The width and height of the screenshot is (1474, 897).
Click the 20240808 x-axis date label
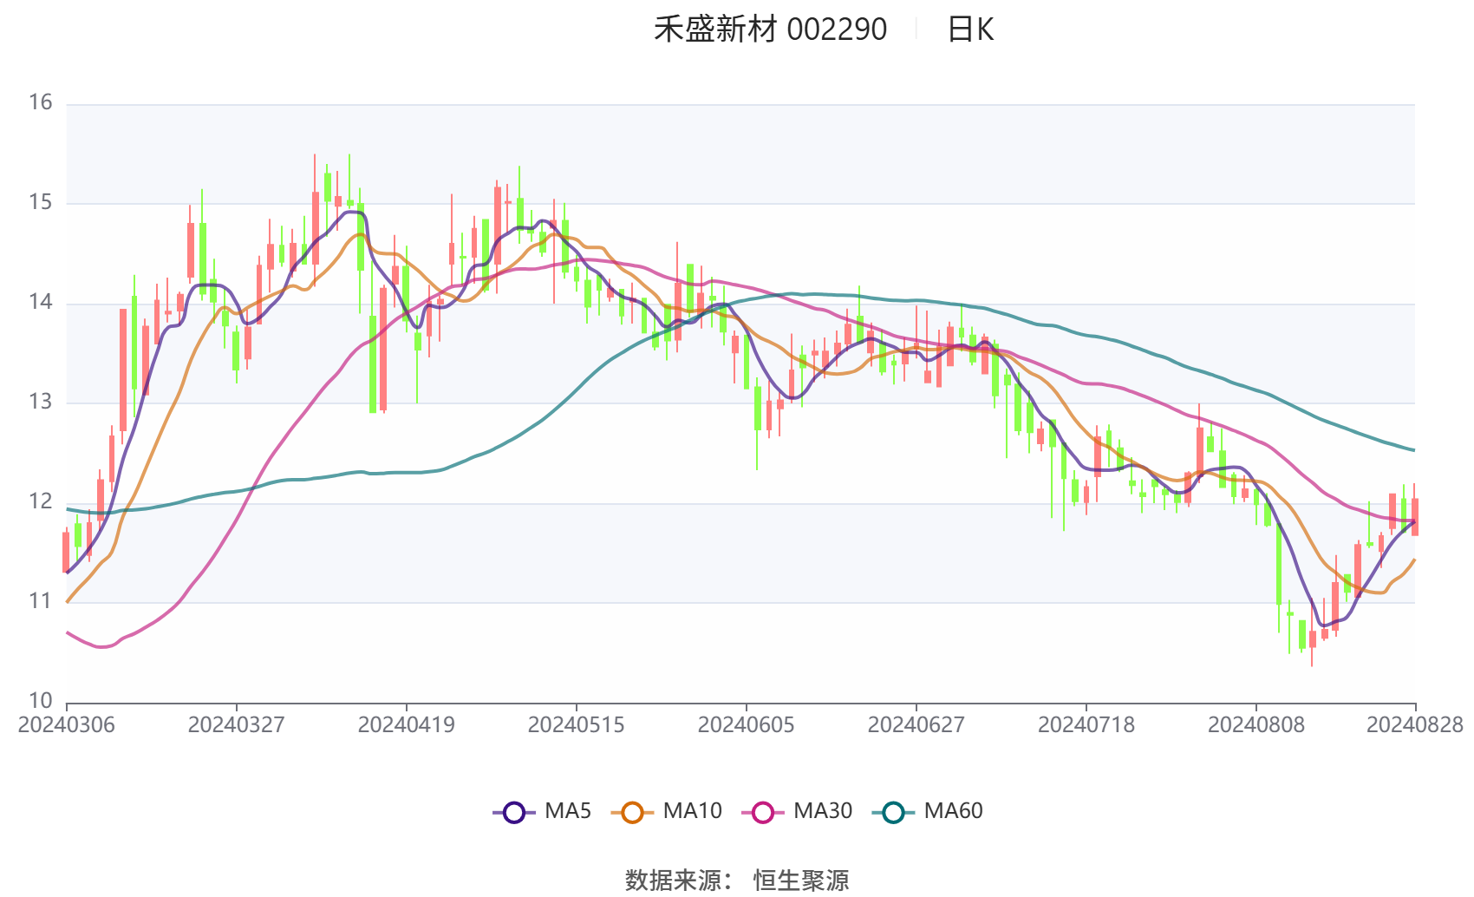[1256, 725]
